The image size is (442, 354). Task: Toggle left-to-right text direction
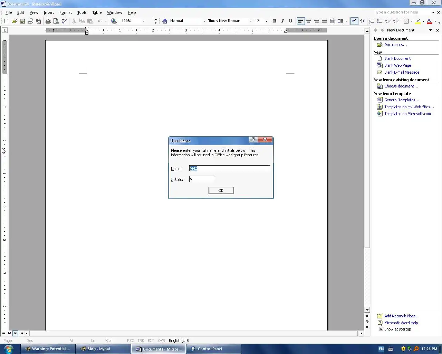coord(354,21)
